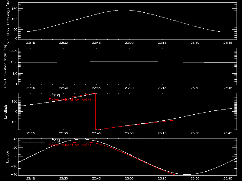Click white HESSI legend line in Latitude plot
Viewport: 242px width, 181px height.
tap(34, 142)
